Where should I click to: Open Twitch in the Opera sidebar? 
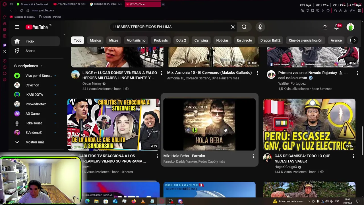tap(5, 45)
